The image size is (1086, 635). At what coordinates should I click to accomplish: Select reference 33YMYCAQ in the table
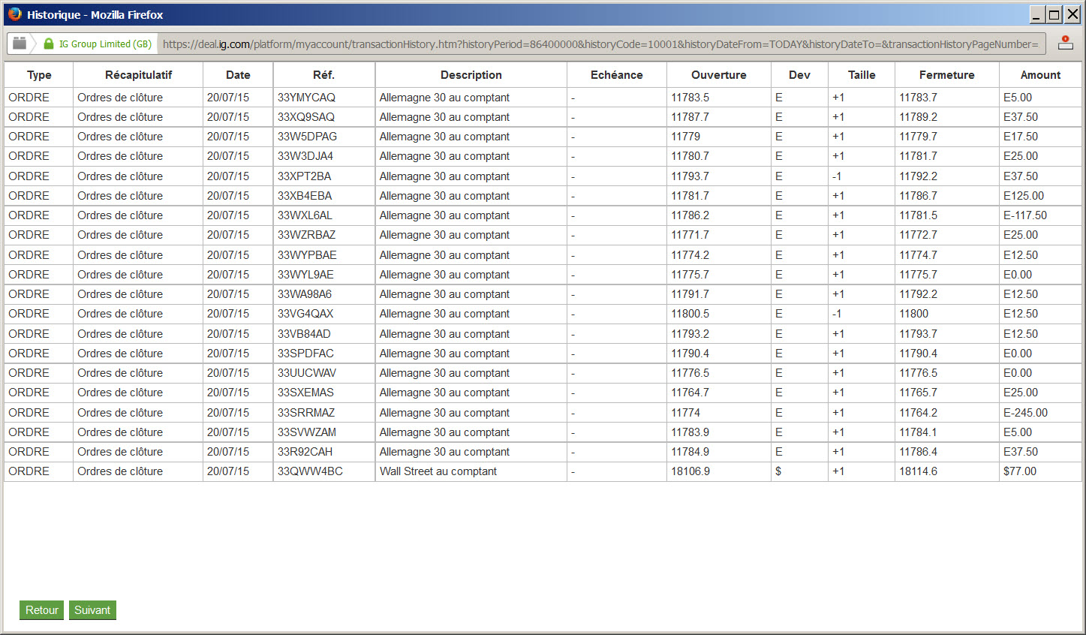[x=306, y=98]
